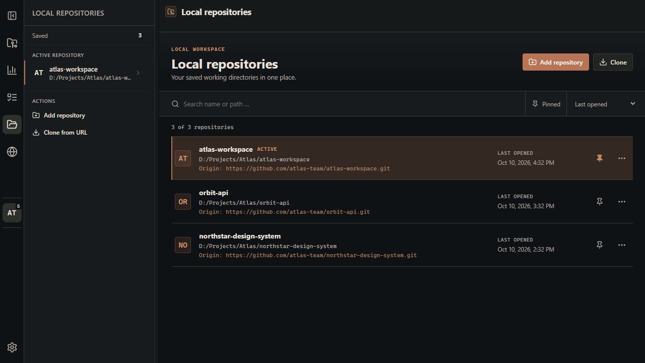
Task: Click the search magnifier icon
Action: tap(175, 104)
